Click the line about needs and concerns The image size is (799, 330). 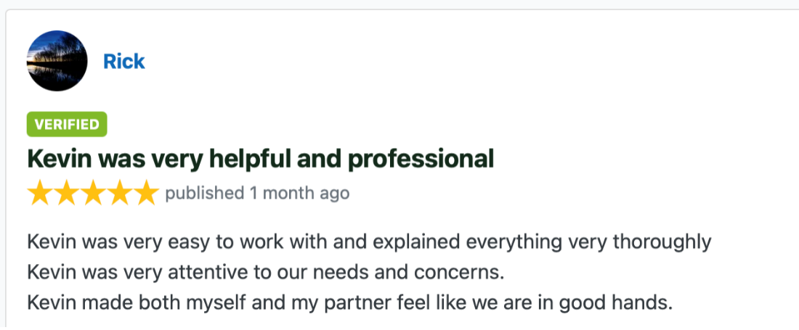coord(265,273)
